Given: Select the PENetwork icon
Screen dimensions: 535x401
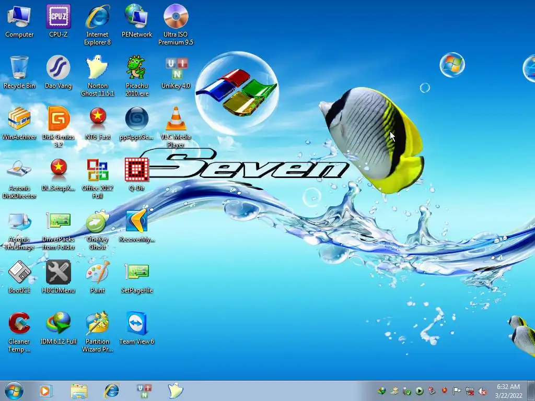Looking at the screenshot, I should pyautogui.click(x=137, y=22).
